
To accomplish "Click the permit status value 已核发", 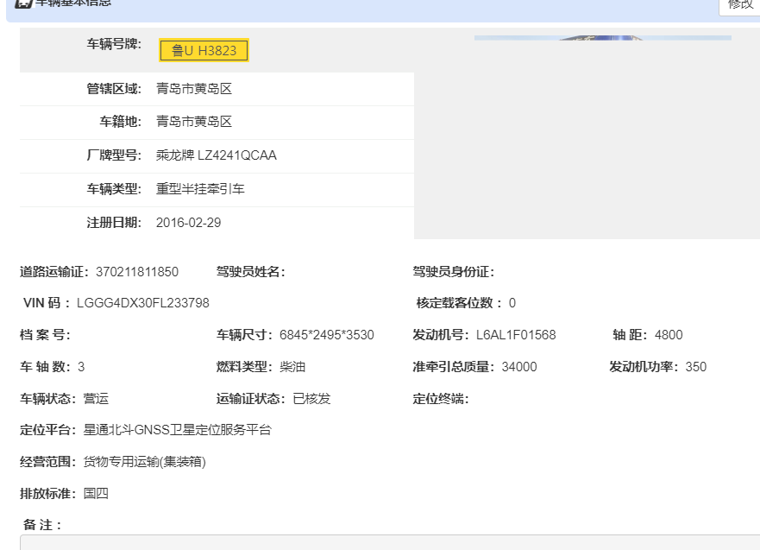I will tap(311, 399).
